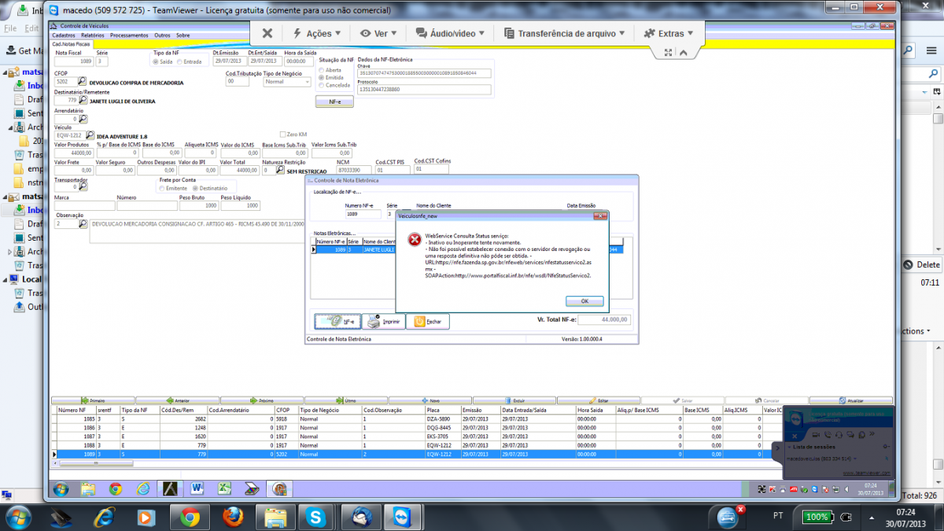Open Internet Explorer in local taskbar

(x=103, y=518)
